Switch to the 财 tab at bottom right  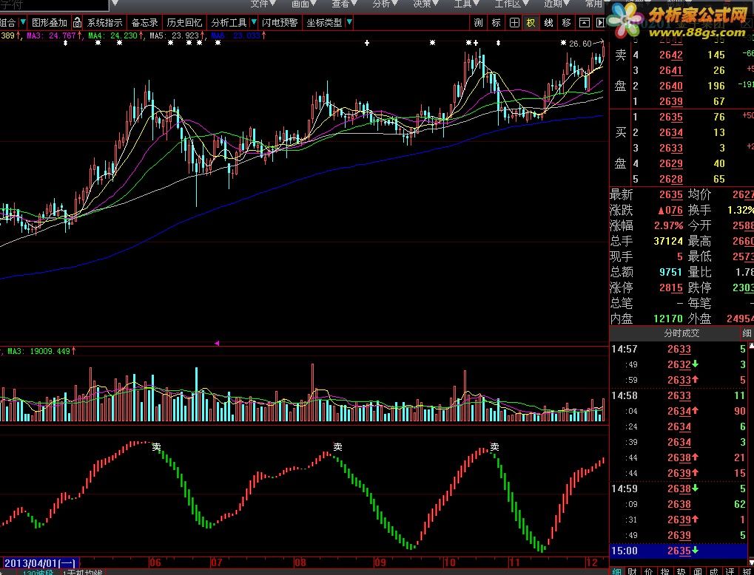click(633, 571)
